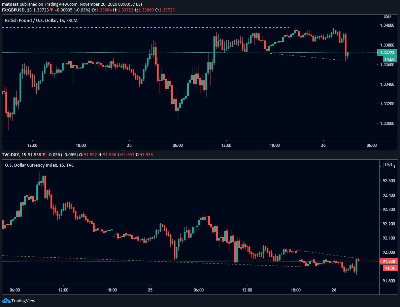Click the 1.33800 price axis label
400x307 pixels.
tap(387, 45)
